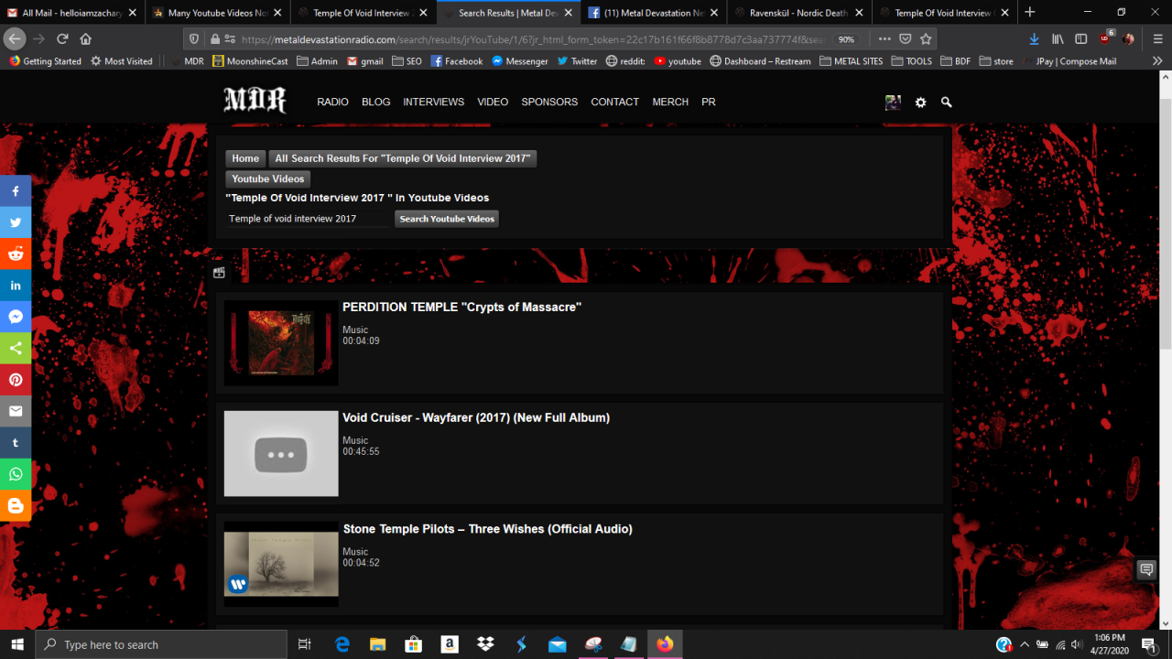Click the Home breadcrumb button
The width and height of the screenshot is (1172, 659).
[x=245, y=158]
